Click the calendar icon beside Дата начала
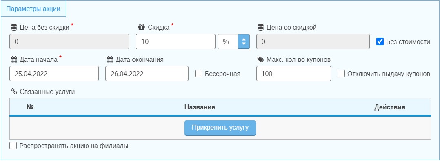The image size is (440, 161). pyautogui.click(x=14, y=59)
